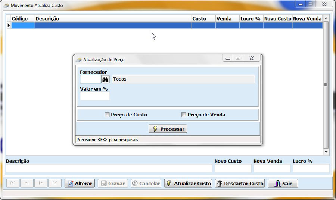Image resolution: width=336 pixels, height=200 pixels.
Task: Select the highlighted Código cell in first row
Action: [23, 25]
